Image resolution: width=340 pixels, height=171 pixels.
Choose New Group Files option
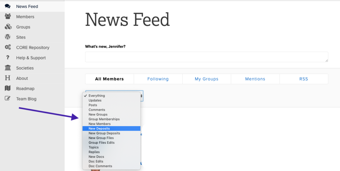pos(112,138)
